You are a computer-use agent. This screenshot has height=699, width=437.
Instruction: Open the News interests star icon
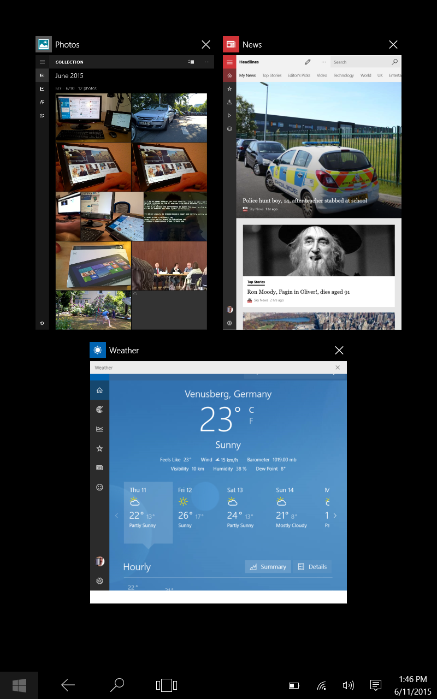[x=229, y=88]
